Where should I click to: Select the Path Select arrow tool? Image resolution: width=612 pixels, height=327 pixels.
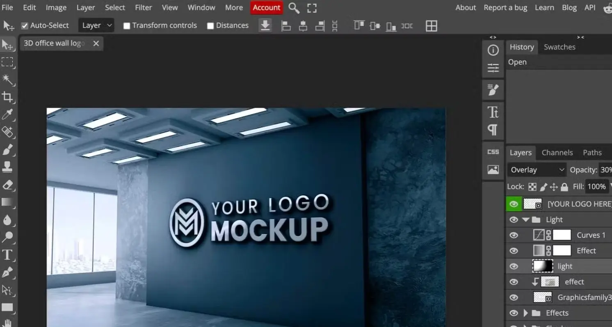click(x=7, y=290)
